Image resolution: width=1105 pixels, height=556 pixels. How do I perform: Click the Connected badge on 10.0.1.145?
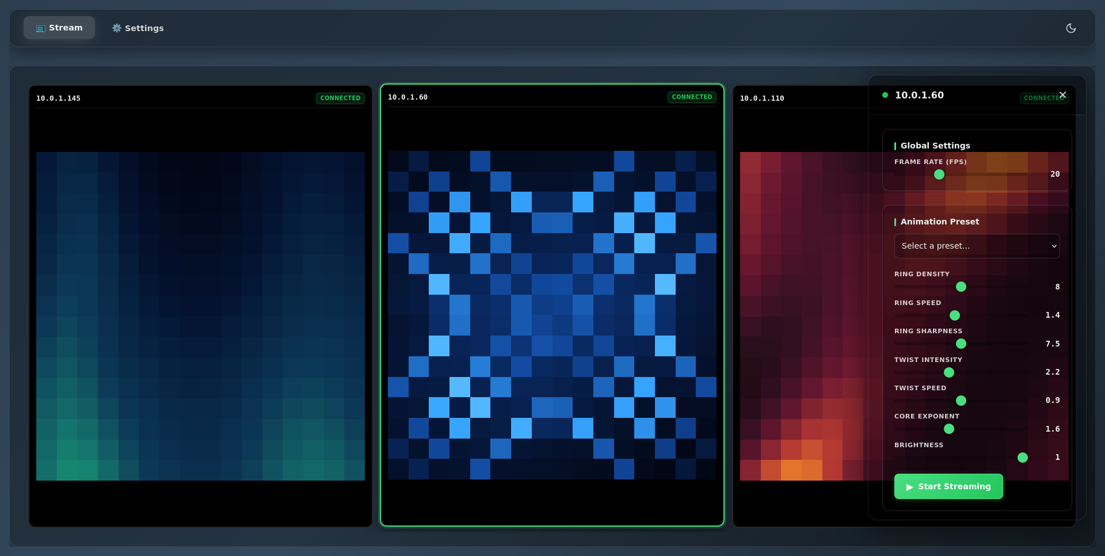coord(340,98)
